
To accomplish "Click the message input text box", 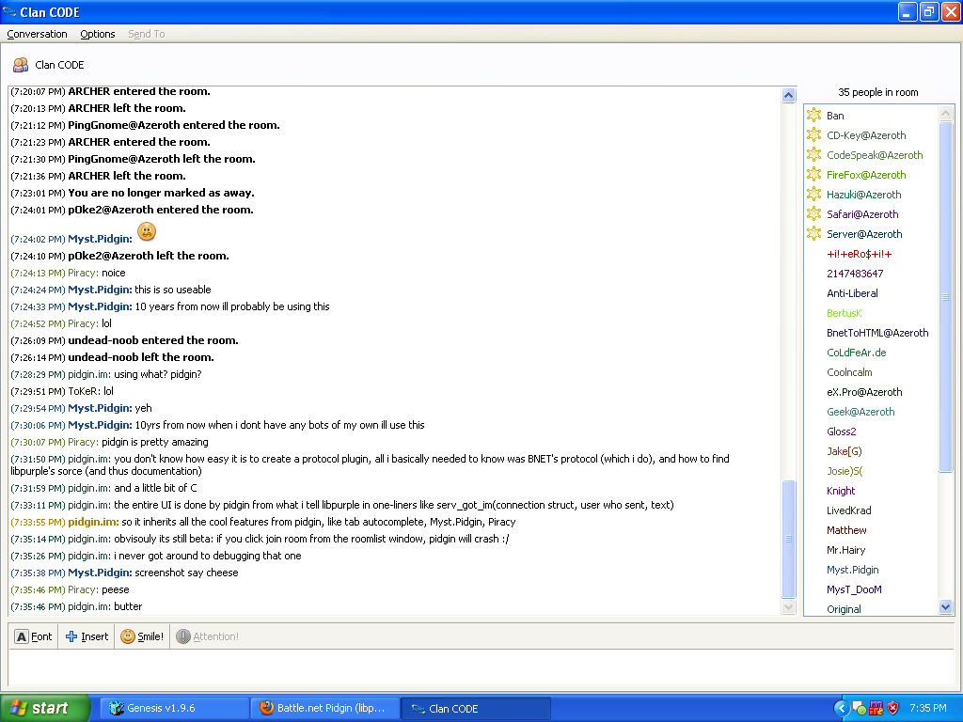I will [480, 667].
